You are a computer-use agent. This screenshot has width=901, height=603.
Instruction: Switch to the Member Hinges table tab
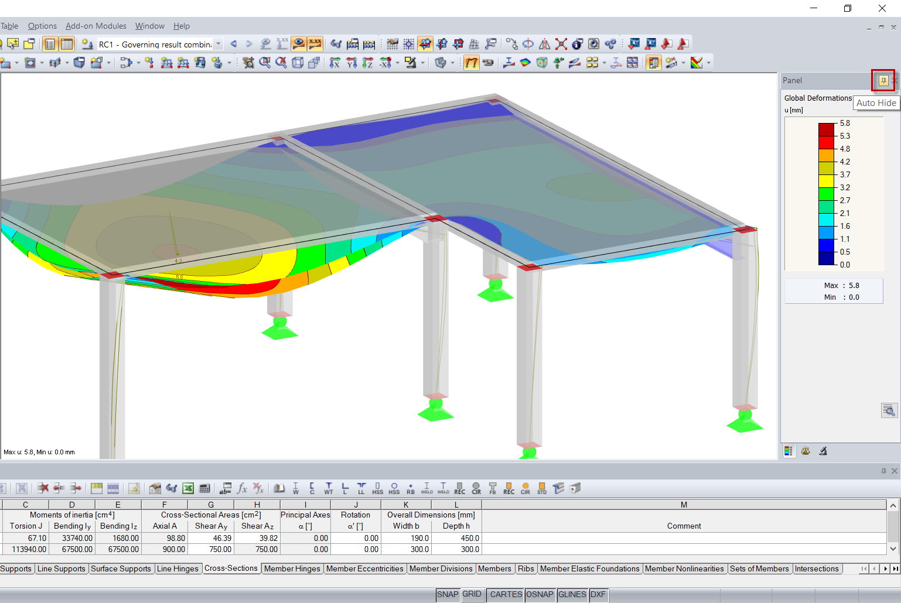pos(292,568)
